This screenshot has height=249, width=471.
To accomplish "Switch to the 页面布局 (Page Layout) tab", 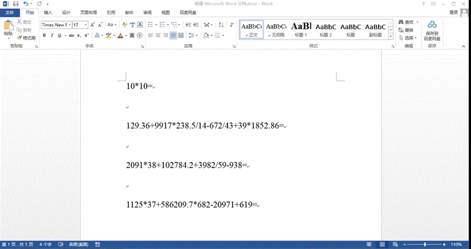I will click(88, 12).
